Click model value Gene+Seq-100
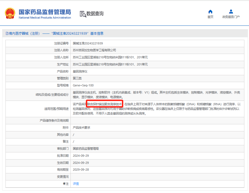 point(83,85)
